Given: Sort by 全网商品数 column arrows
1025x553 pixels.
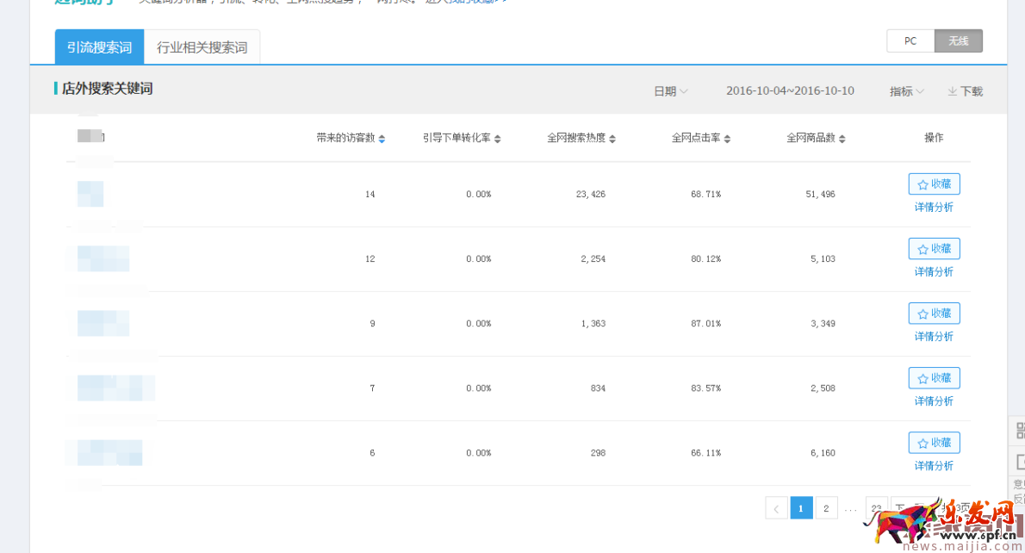Looking at the screenshot, I should tap(842, 139).
